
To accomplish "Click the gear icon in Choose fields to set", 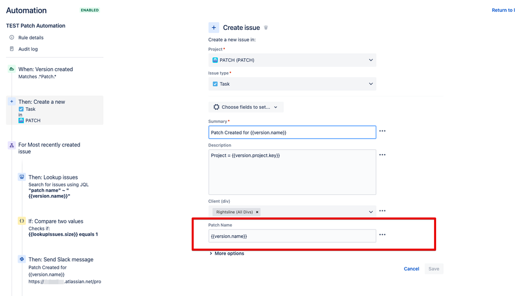I will (216, 107).
